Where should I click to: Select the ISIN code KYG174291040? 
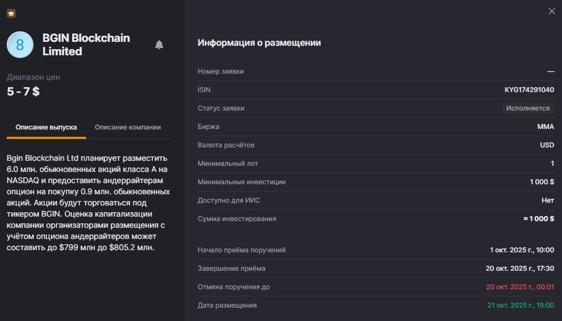pos(529,90)
